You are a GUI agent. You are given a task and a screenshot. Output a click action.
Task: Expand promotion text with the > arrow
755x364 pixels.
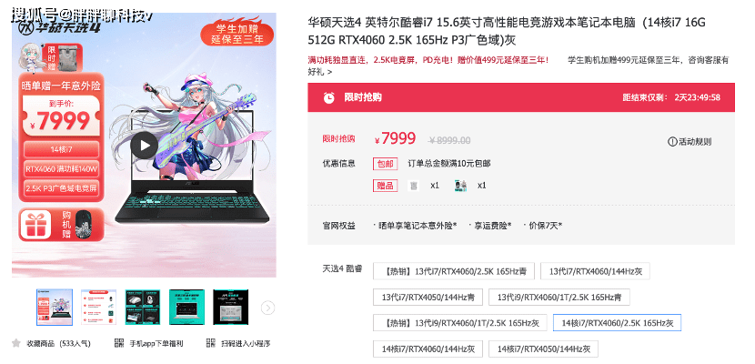pyautogui.click(x=329, y=72)
